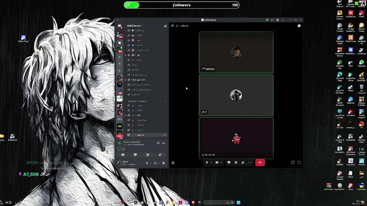
Task: Open Steam desktop shortcut
Action: click(351, 88)
